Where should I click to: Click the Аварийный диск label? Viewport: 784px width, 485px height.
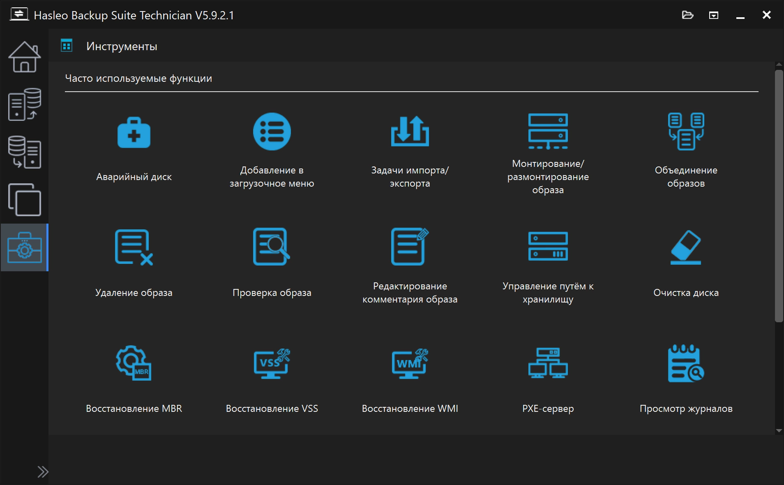click(134, 177)
